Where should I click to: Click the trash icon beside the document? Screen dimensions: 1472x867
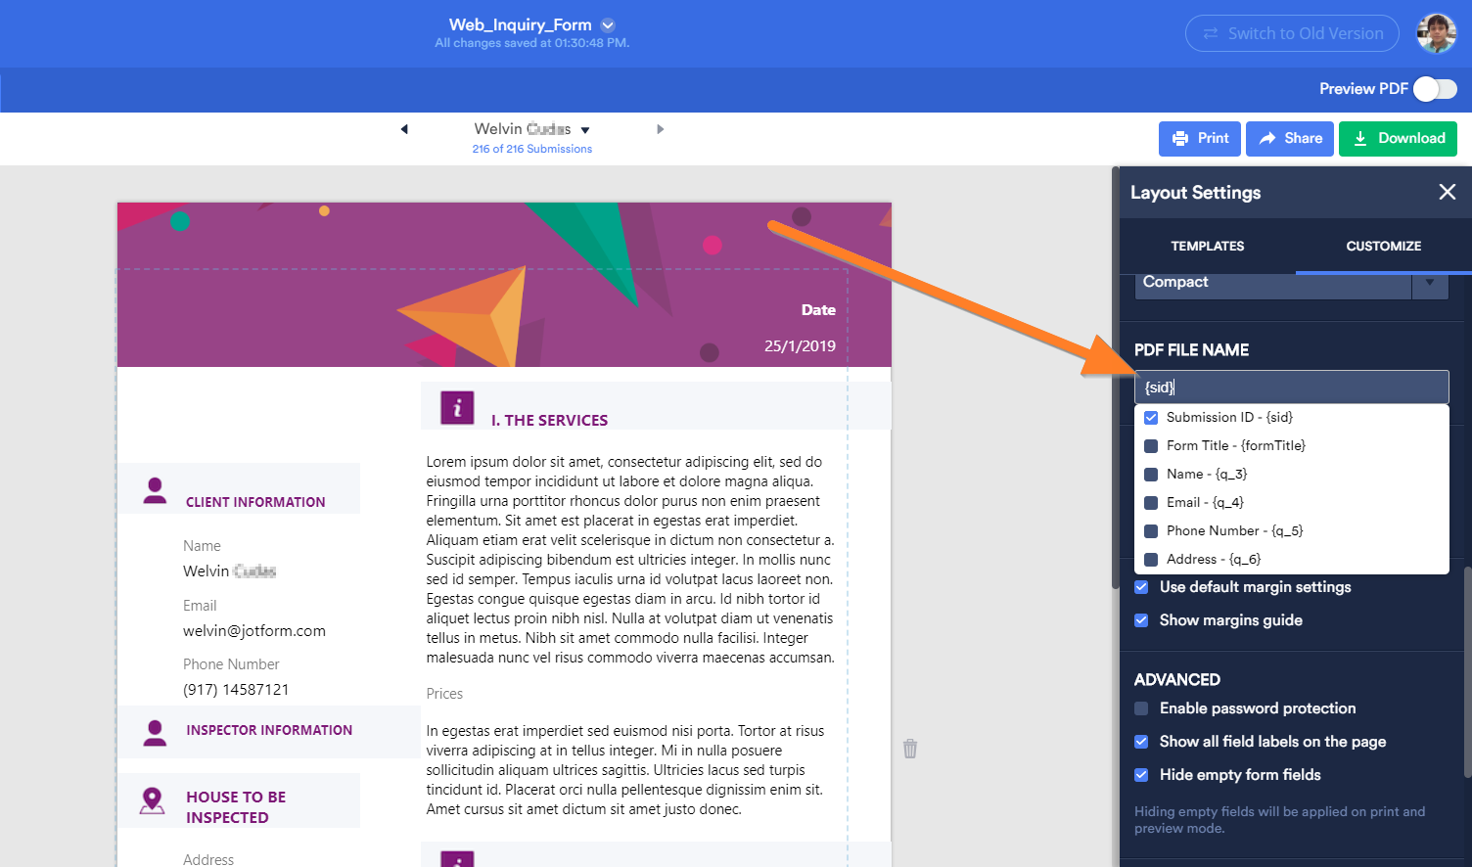tap(910, 749)
